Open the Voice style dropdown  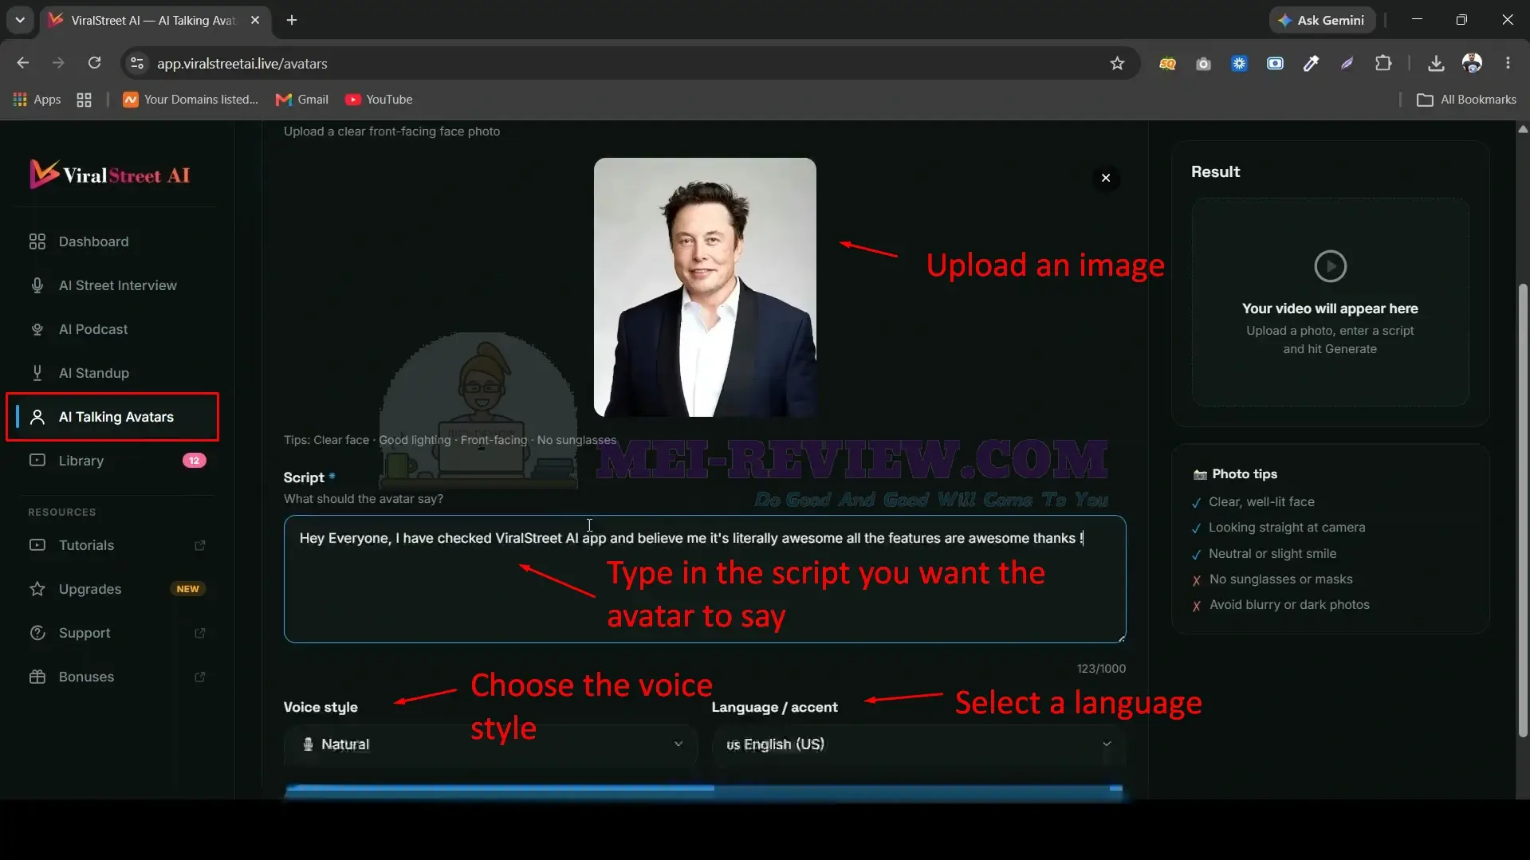490,744
